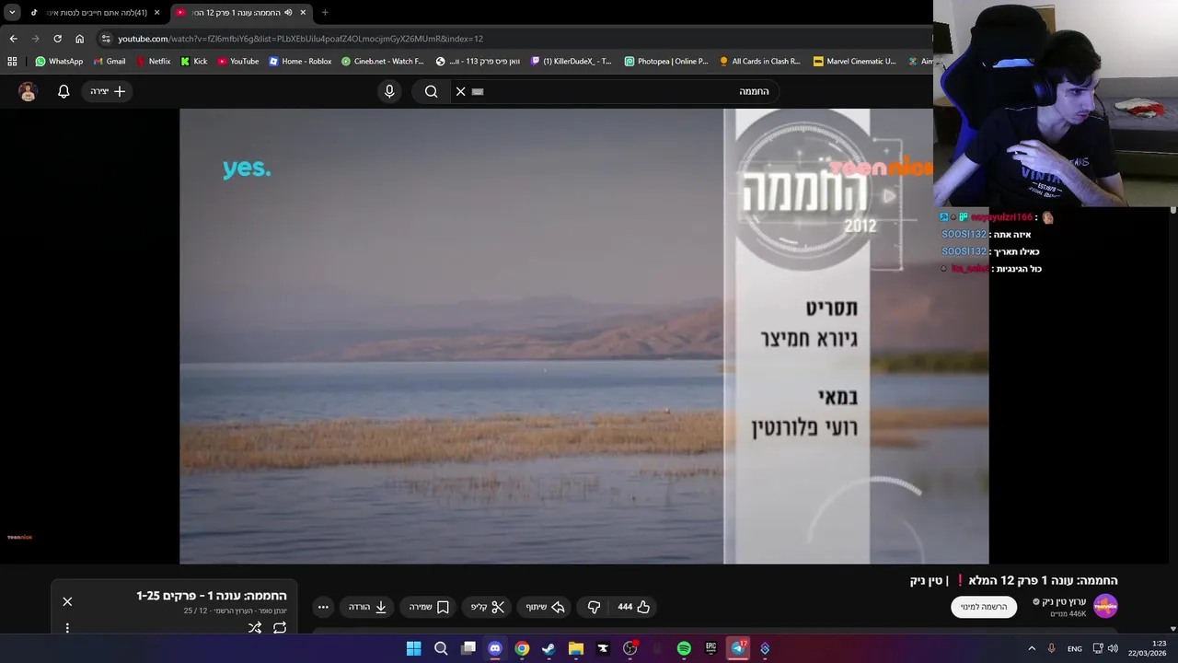The height and width of the screenshot is (663, 1178).
Task: Open YouTube bookmark
Action: pos(238,62)
